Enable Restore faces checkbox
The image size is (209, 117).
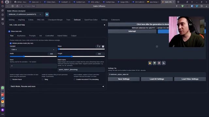(11, 79)
